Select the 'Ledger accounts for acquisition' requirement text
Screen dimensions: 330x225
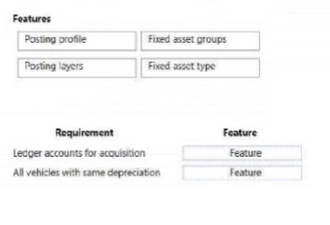pyautogui.click(x=79, y=153)
